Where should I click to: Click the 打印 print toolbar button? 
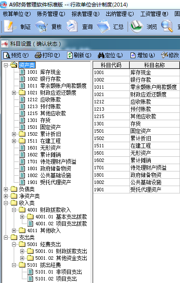coord(47,55)
